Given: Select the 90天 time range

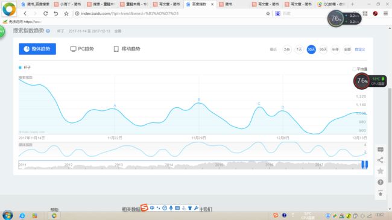Looking at the screenshot, I should [x=323, y=49].
